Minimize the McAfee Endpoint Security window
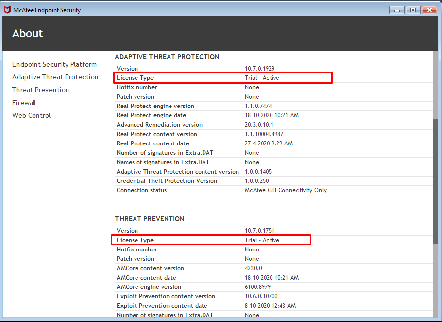 397,10
